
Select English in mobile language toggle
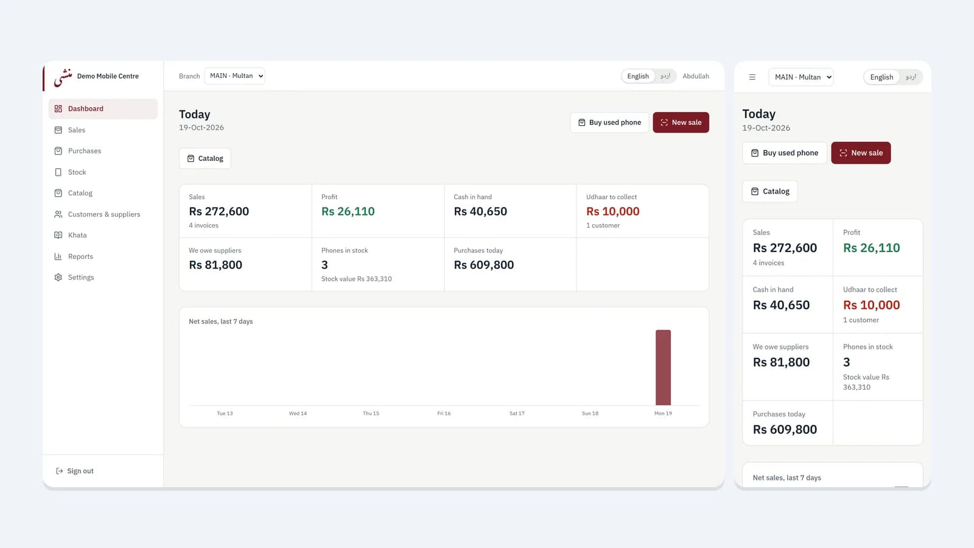[881, 77]
